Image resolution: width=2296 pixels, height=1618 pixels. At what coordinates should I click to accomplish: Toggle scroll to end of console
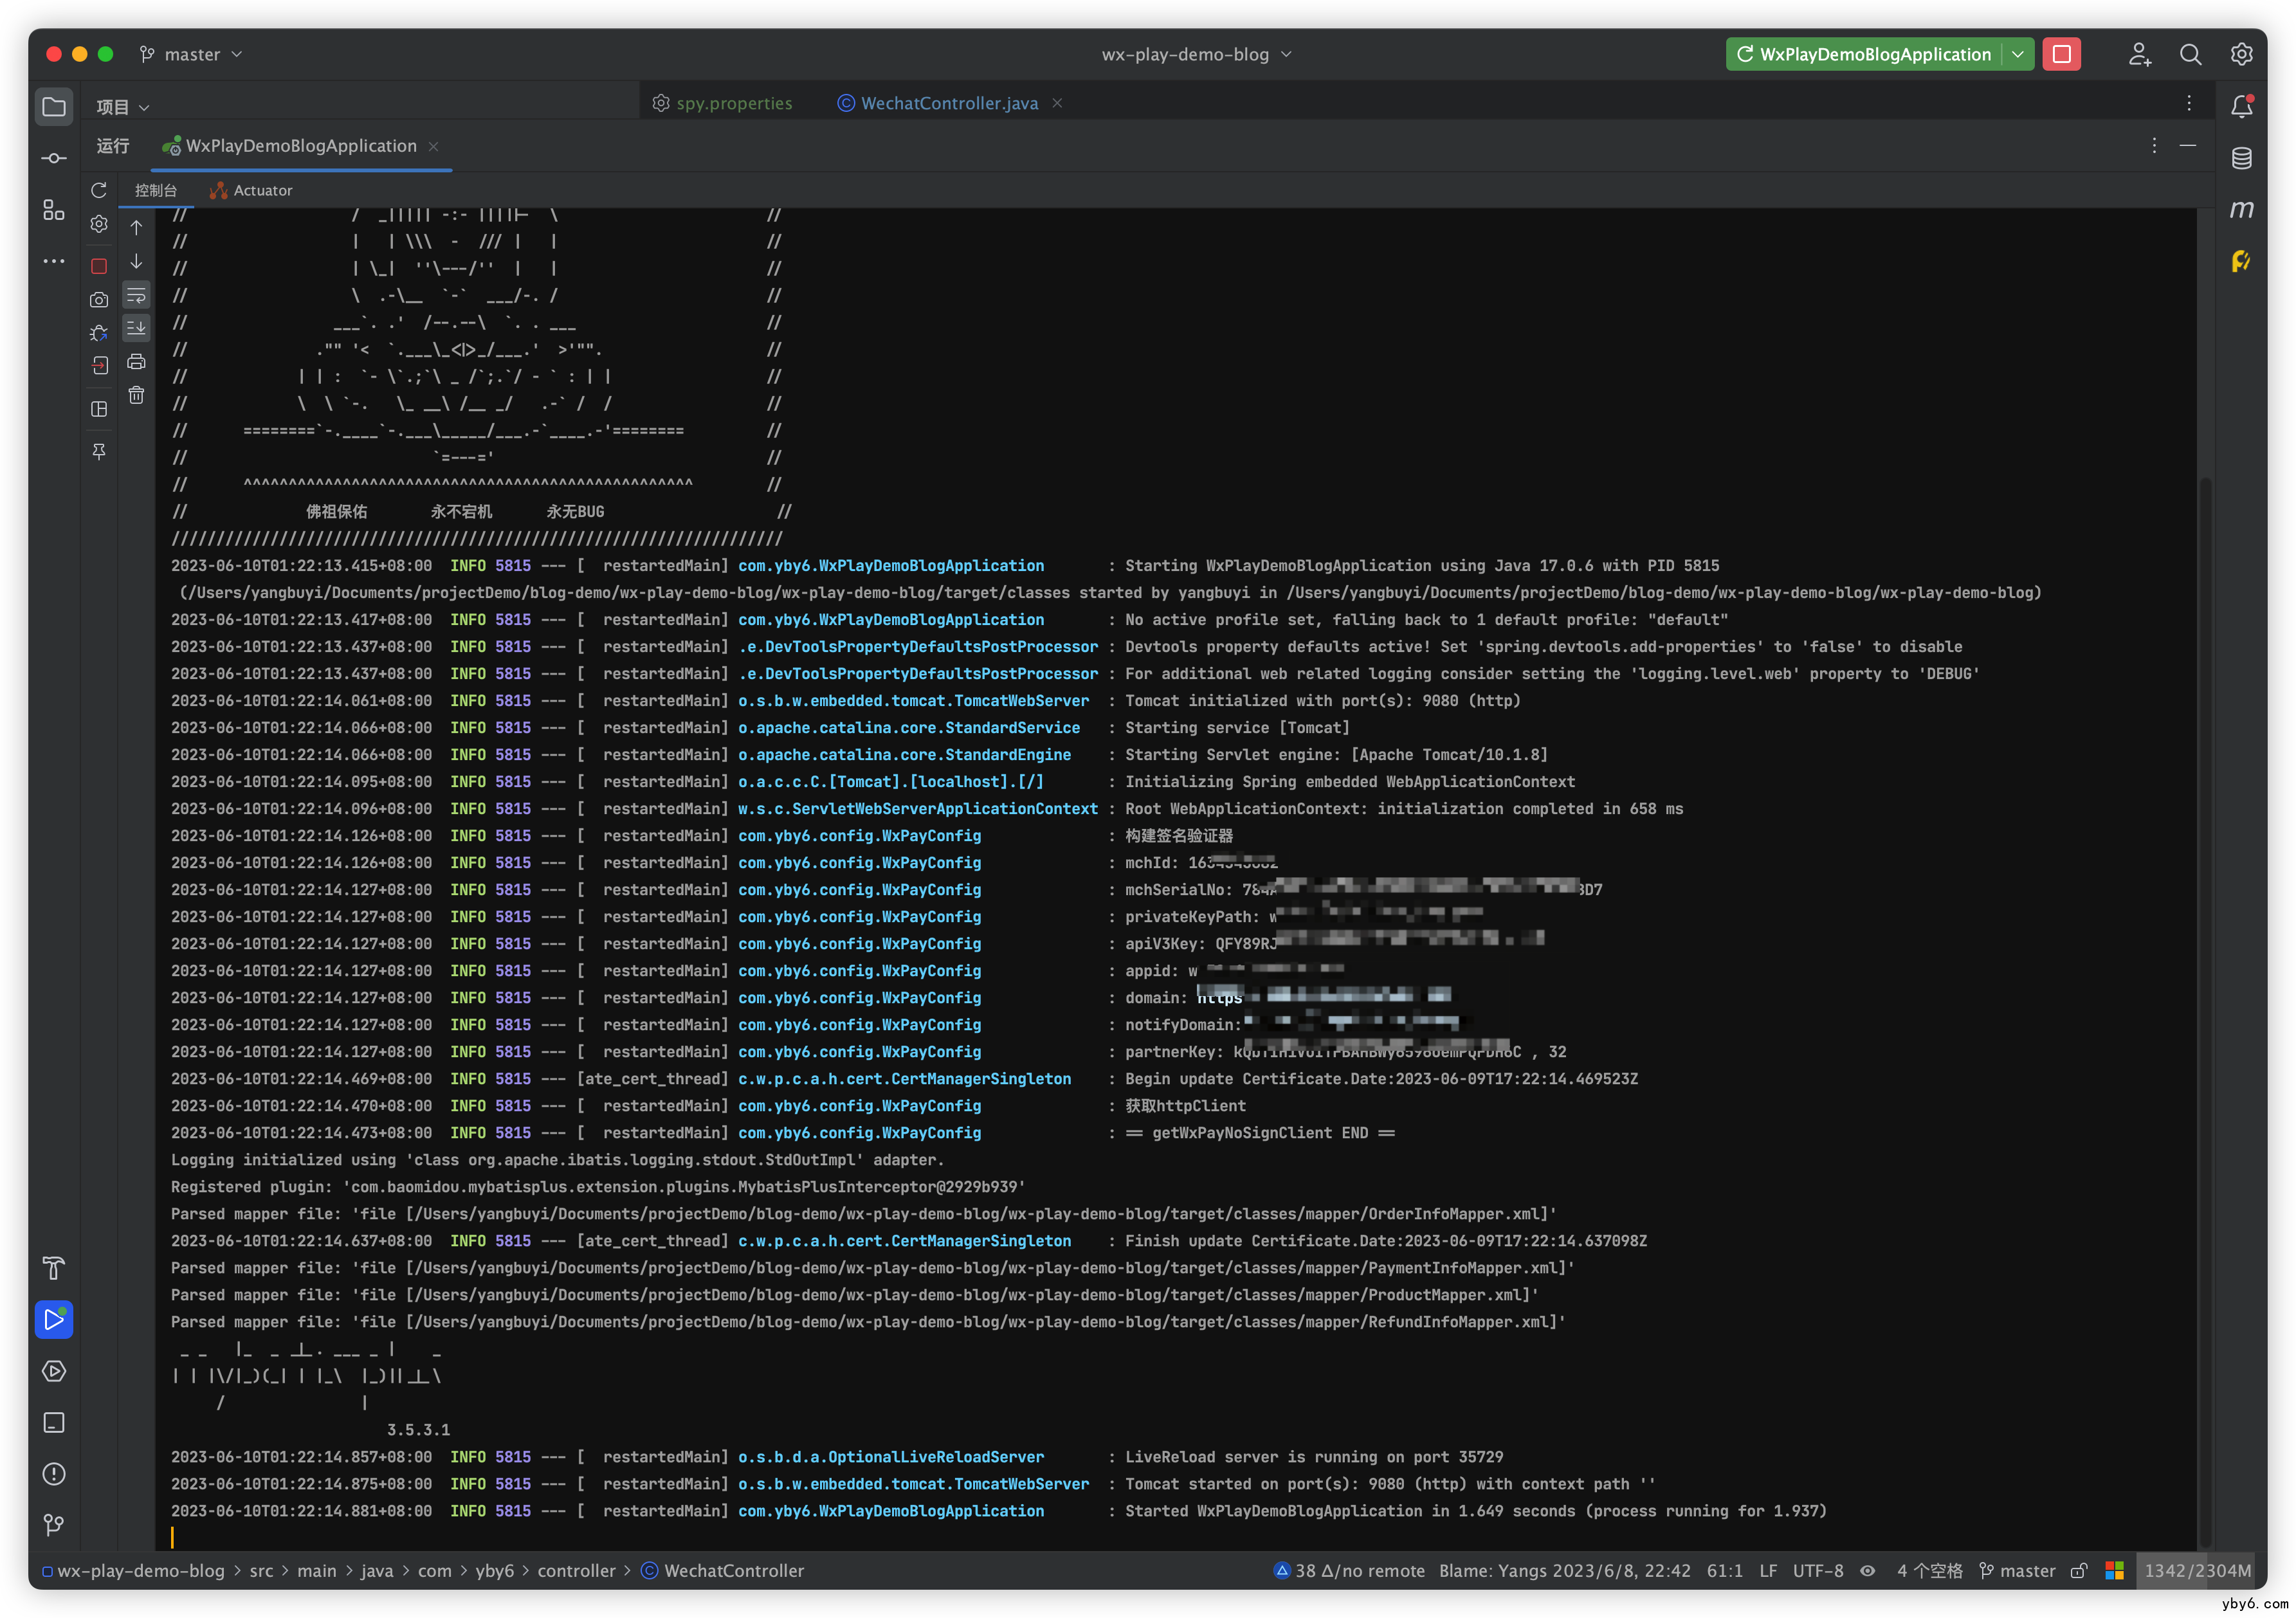pos(136,328)
